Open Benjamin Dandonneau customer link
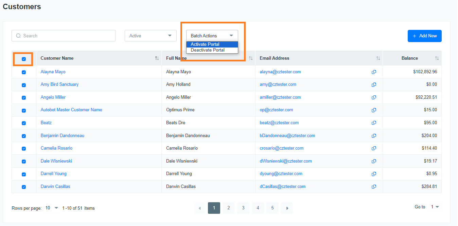The width and height of the screenshot is (458, 226). click(63, 136)
